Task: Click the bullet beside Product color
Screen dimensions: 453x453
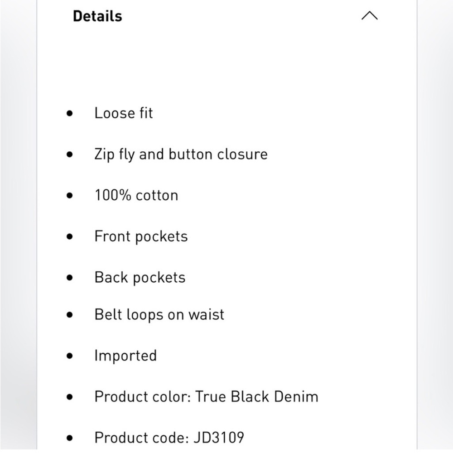Action: click(x=70, y=397)
